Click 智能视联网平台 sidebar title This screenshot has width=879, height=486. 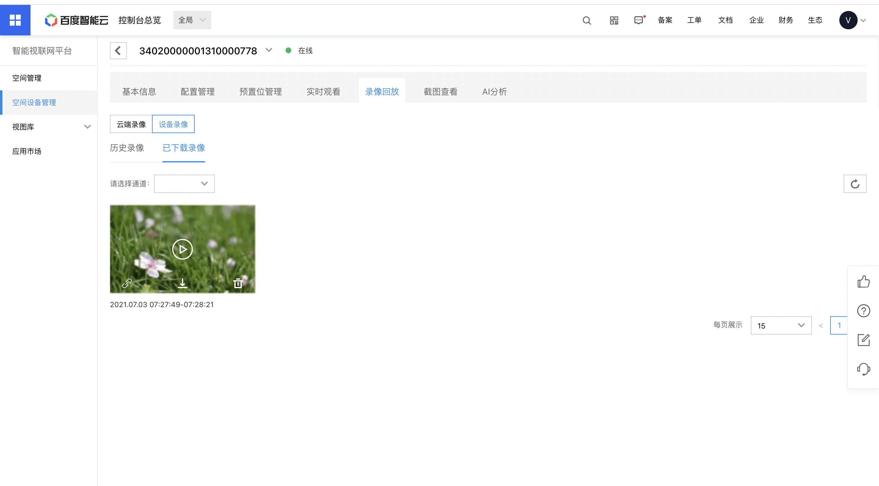pos(42,50)
